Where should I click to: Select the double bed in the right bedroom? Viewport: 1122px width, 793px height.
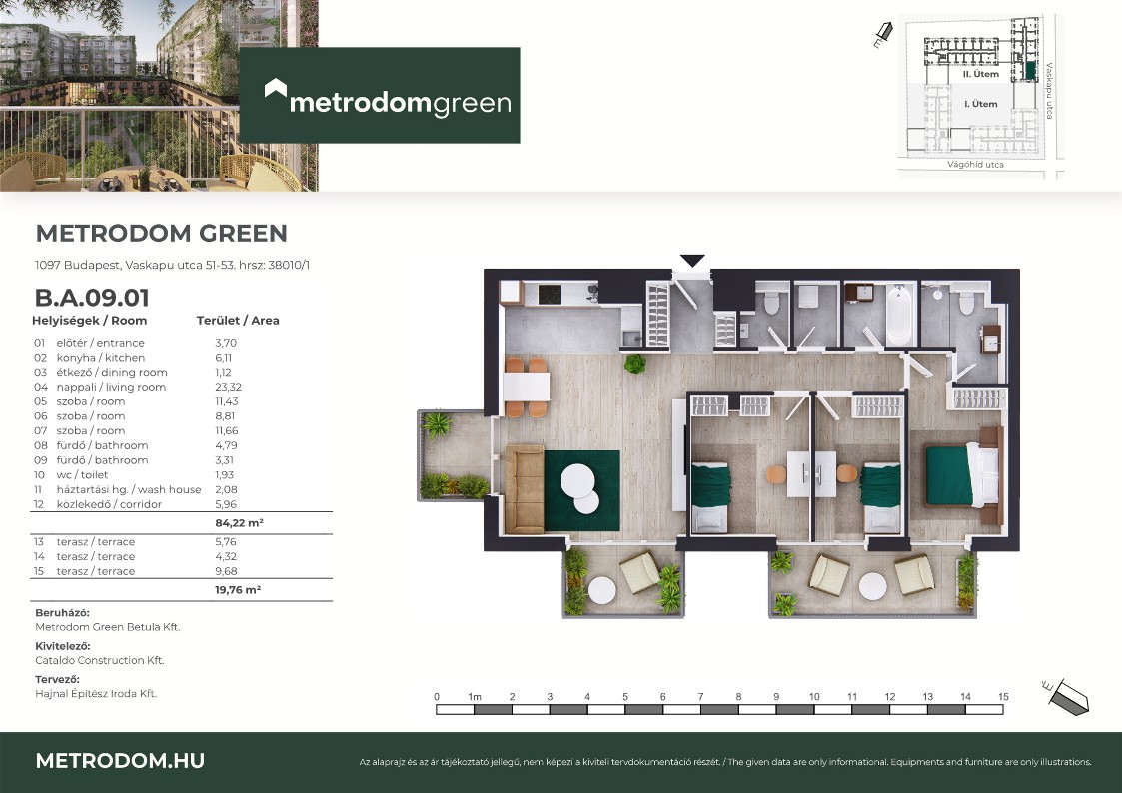coord(961,475)
